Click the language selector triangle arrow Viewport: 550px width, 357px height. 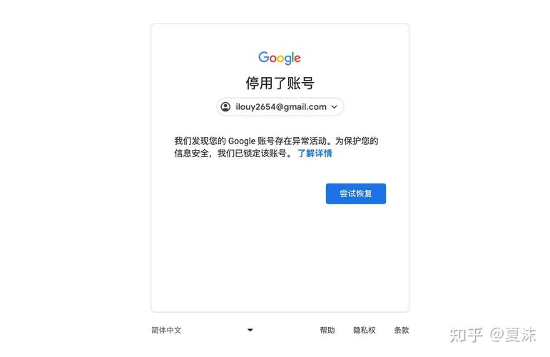click(250, 330)
